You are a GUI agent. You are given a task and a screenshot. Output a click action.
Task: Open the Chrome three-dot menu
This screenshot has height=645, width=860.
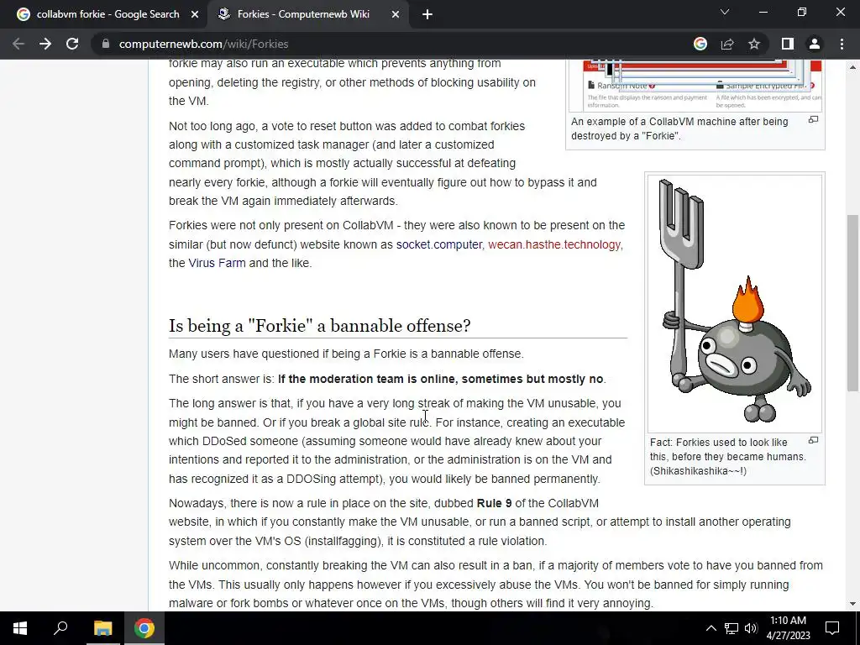842,44
